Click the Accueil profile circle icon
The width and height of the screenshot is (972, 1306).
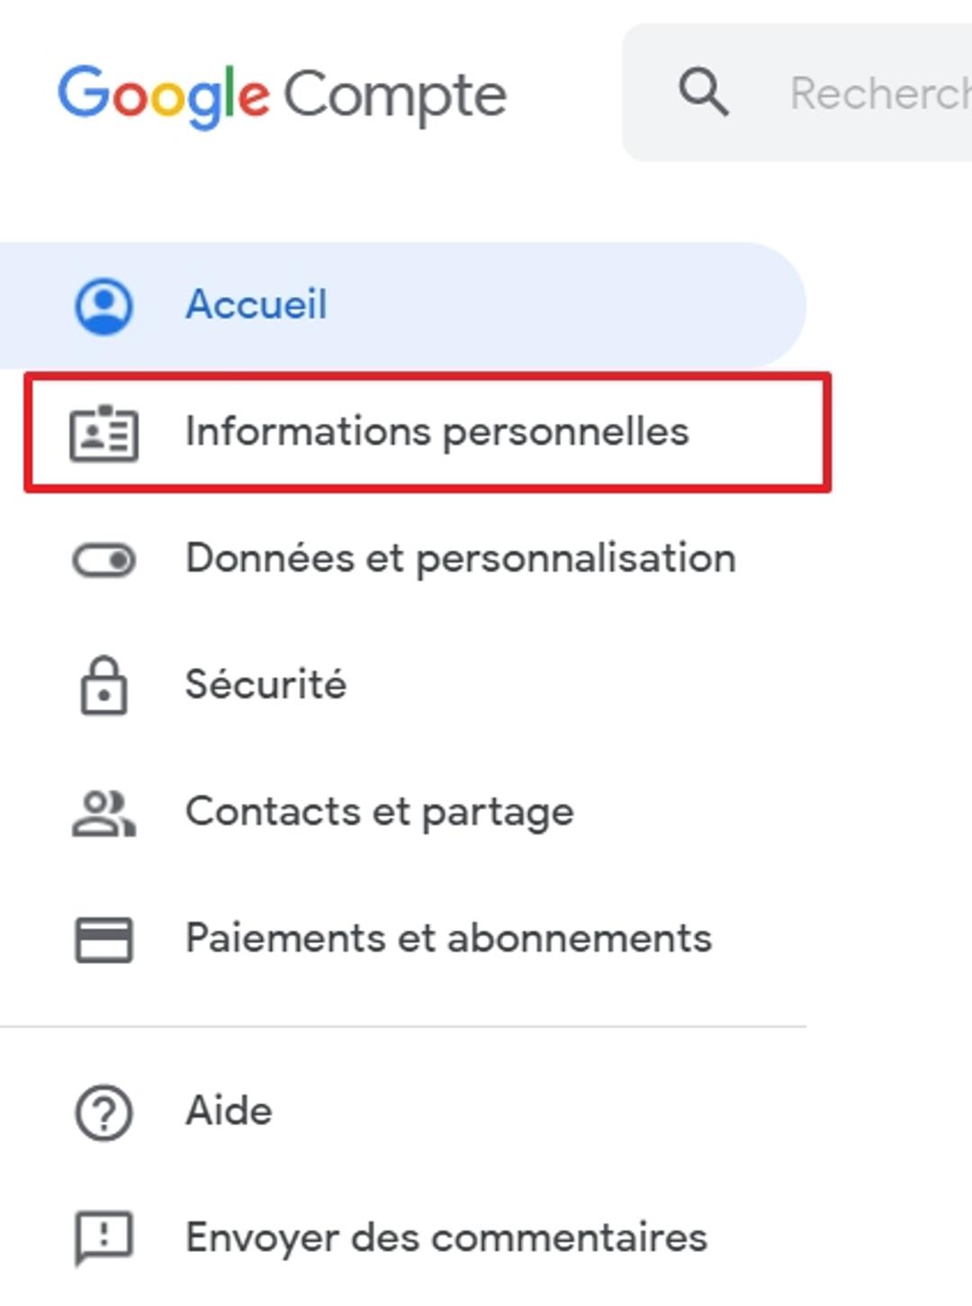click(103, 306)
